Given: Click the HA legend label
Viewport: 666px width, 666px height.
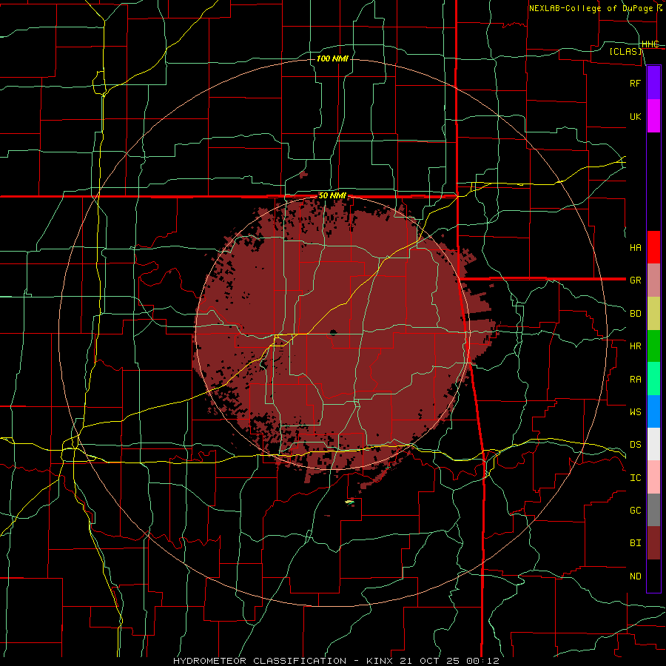Looking at the screenshot, I should pos(635,248).
